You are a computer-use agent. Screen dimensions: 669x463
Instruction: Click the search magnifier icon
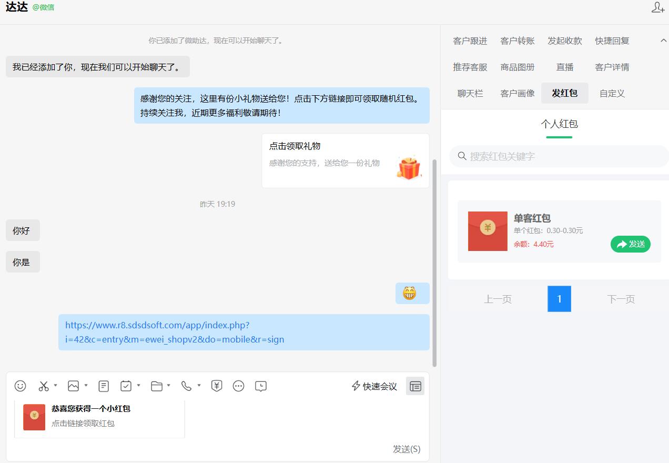pyautogui.click(x=462, y=156)
